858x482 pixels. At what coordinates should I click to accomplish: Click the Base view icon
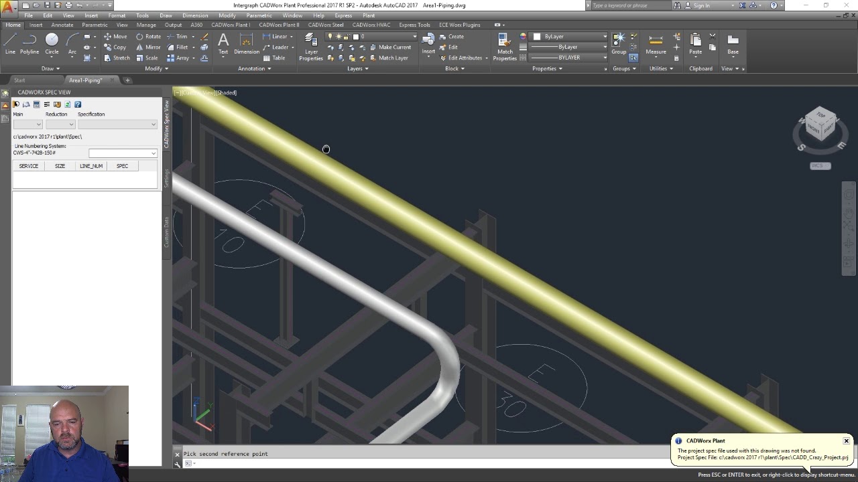click(733, 44)
